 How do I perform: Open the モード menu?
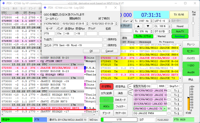point(23,8)
